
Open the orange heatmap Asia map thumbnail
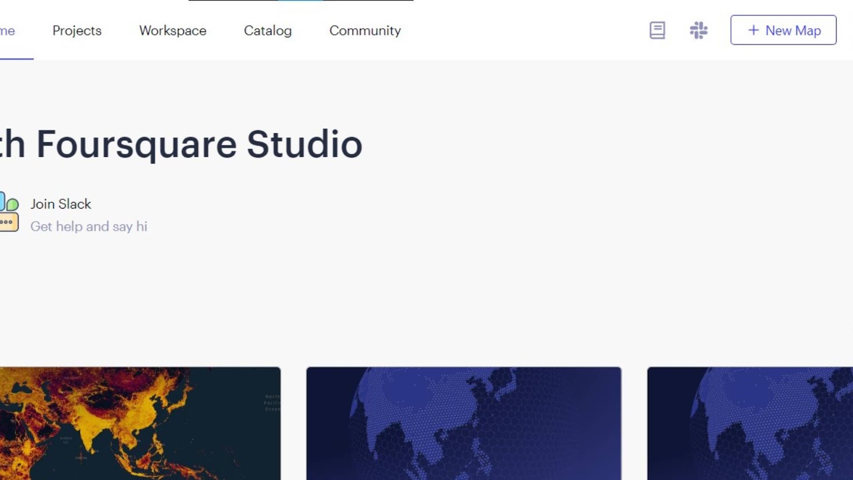(x=140, y=423)
